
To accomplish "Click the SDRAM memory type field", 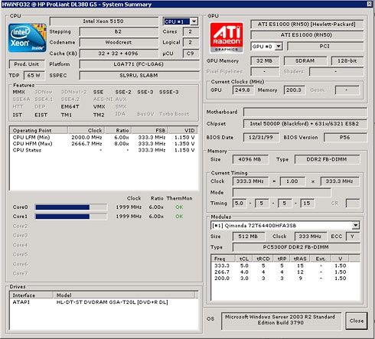I will [x=305, y=60].
